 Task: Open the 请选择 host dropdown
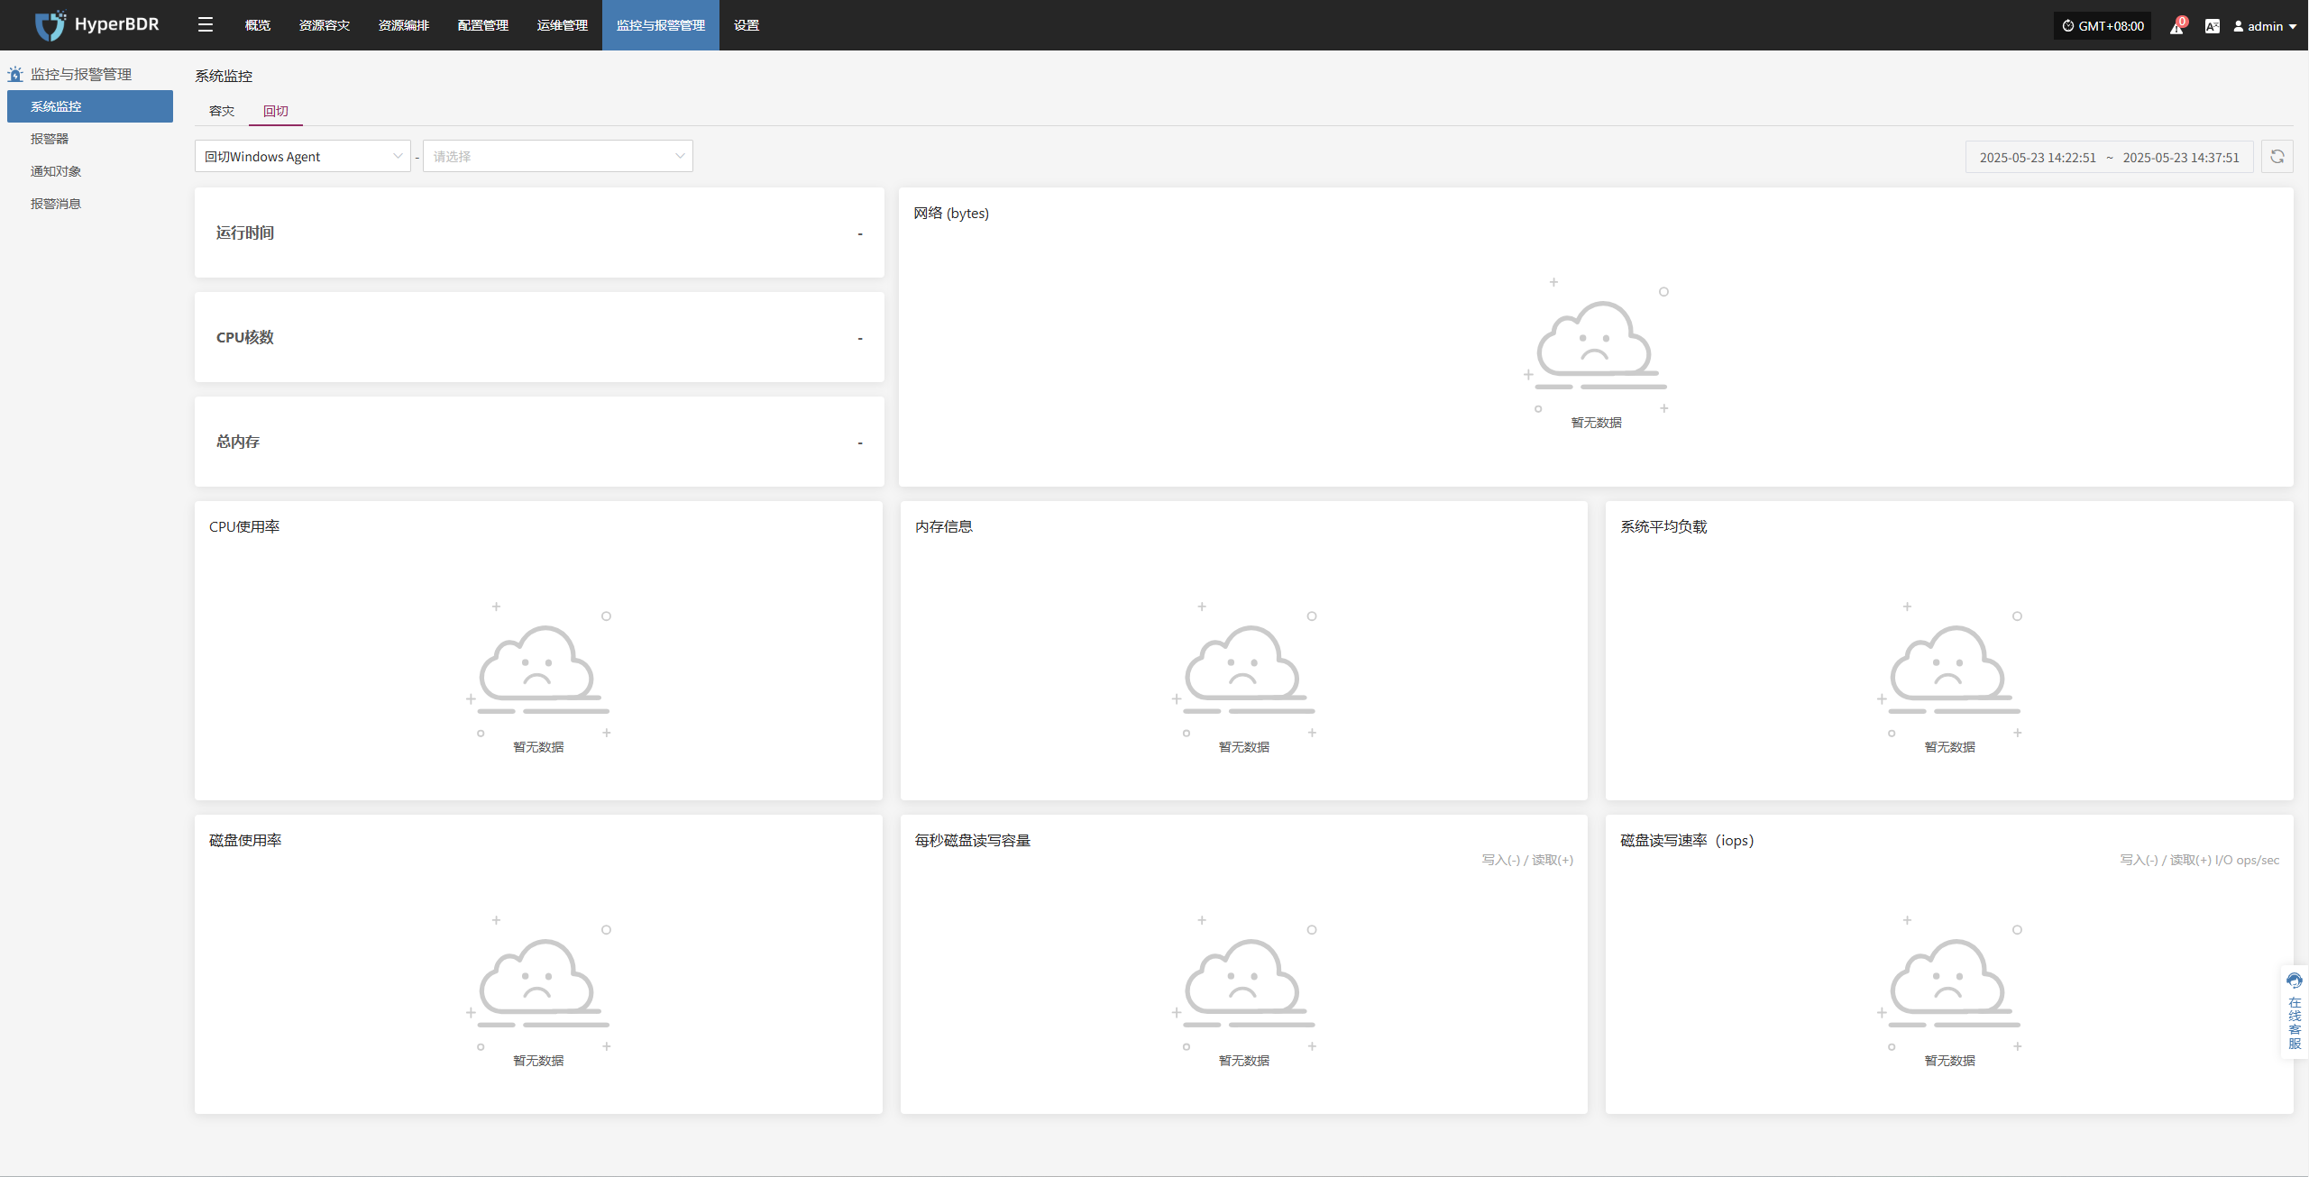pos(558,156)
